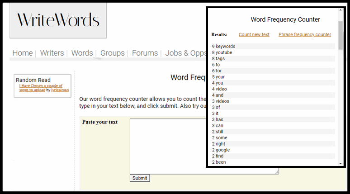Click the Results: label
Image resolution: width=350 pixels, height=194 pixels.
click(x=219, y=35)
